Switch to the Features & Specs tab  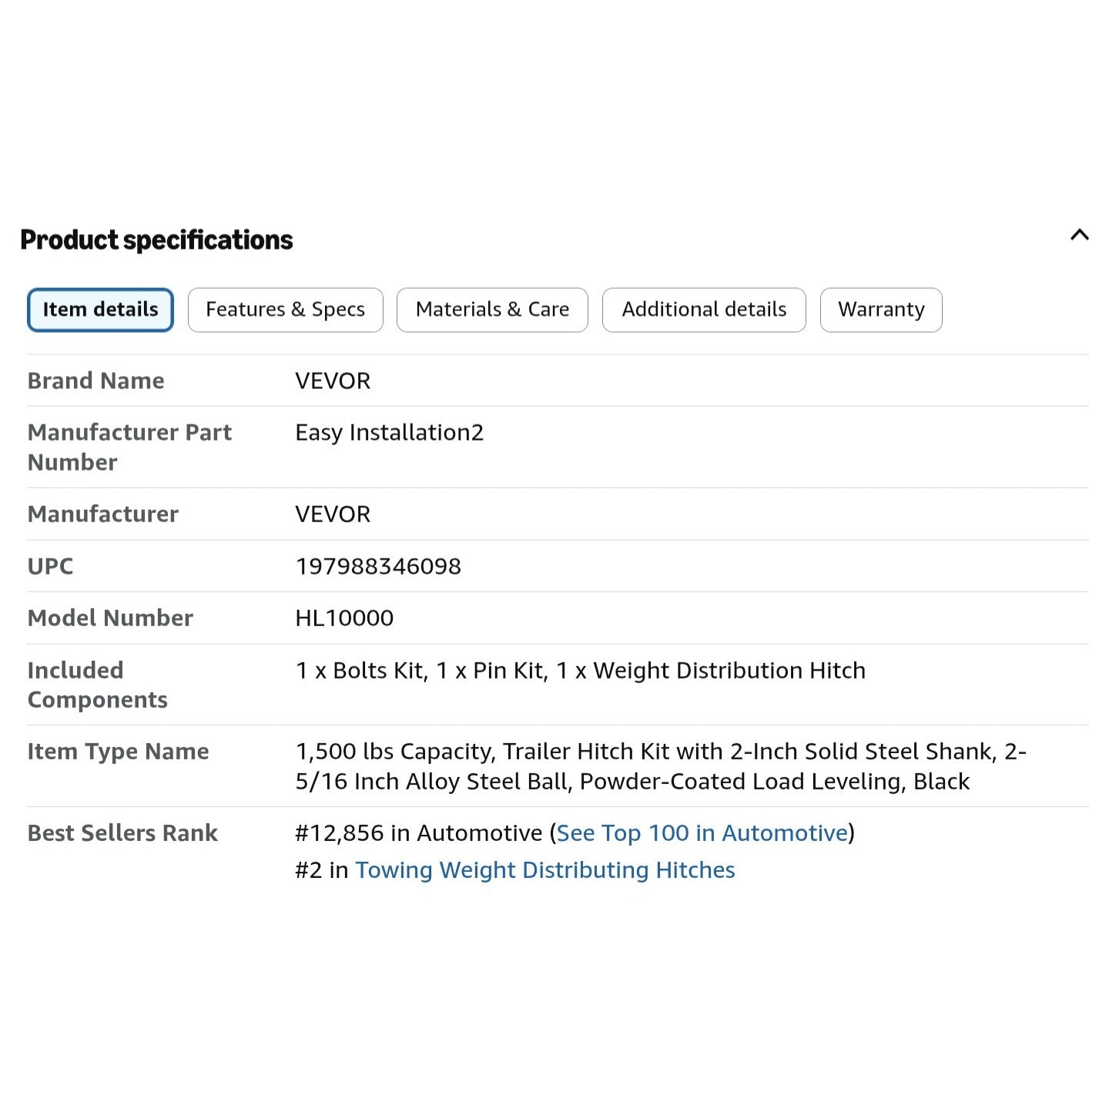[x=285, y=310]
